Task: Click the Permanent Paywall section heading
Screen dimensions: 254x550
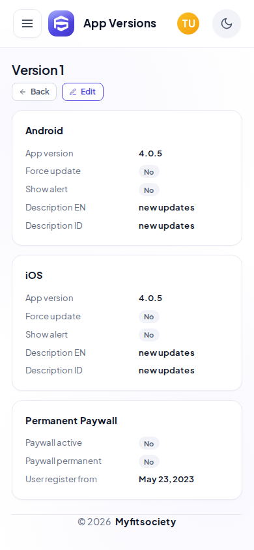Action: tap(71, 421)
